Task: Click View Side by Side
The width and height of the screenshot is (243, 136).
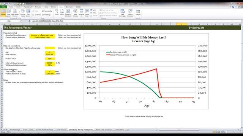Action: (x=106, y=10)
